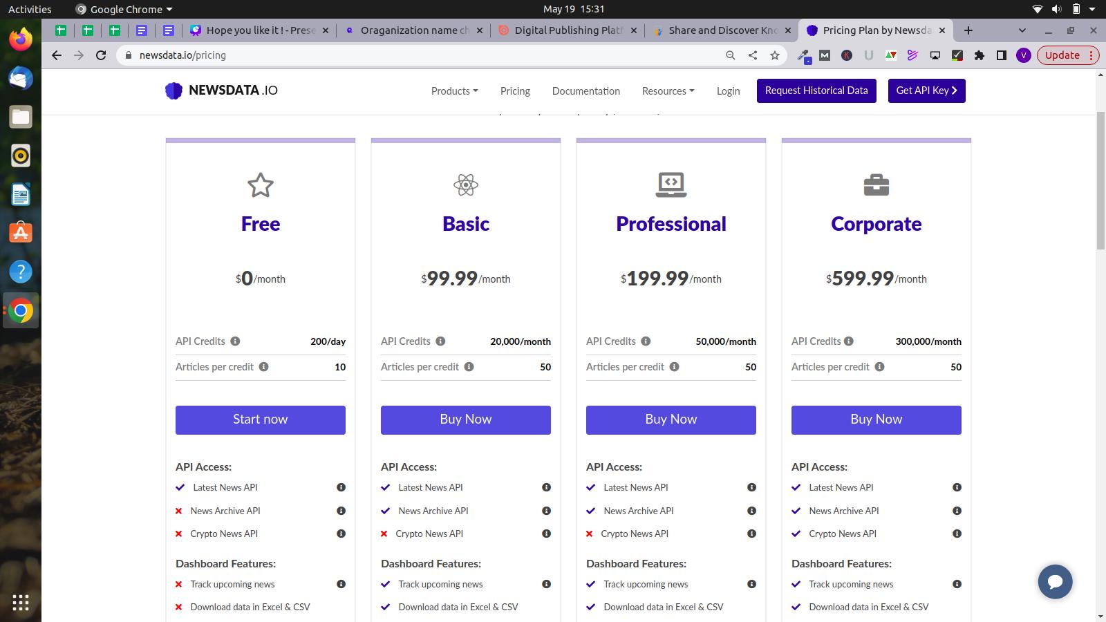Click the laptop icon on Professional plan

tap(670, 184)
